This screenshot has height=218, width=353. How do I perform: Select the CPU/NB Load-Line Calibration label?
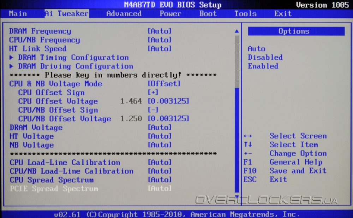pos(71,171)
